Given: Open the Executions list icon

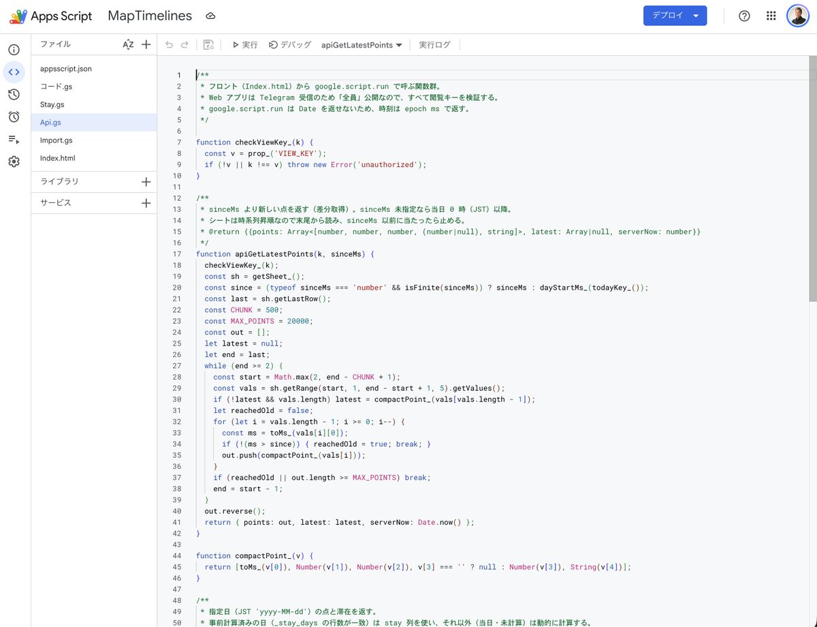Looking at the screenshot, I should (x=14, y=139).
